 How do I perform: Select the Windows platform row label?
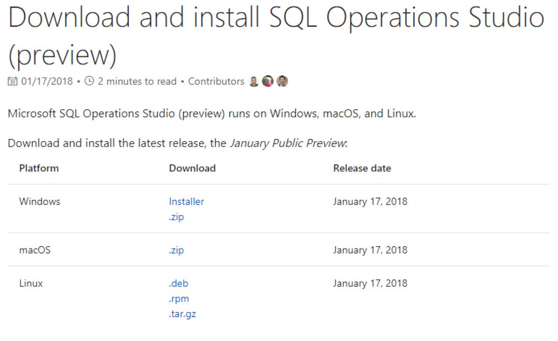tap(40, 201)
